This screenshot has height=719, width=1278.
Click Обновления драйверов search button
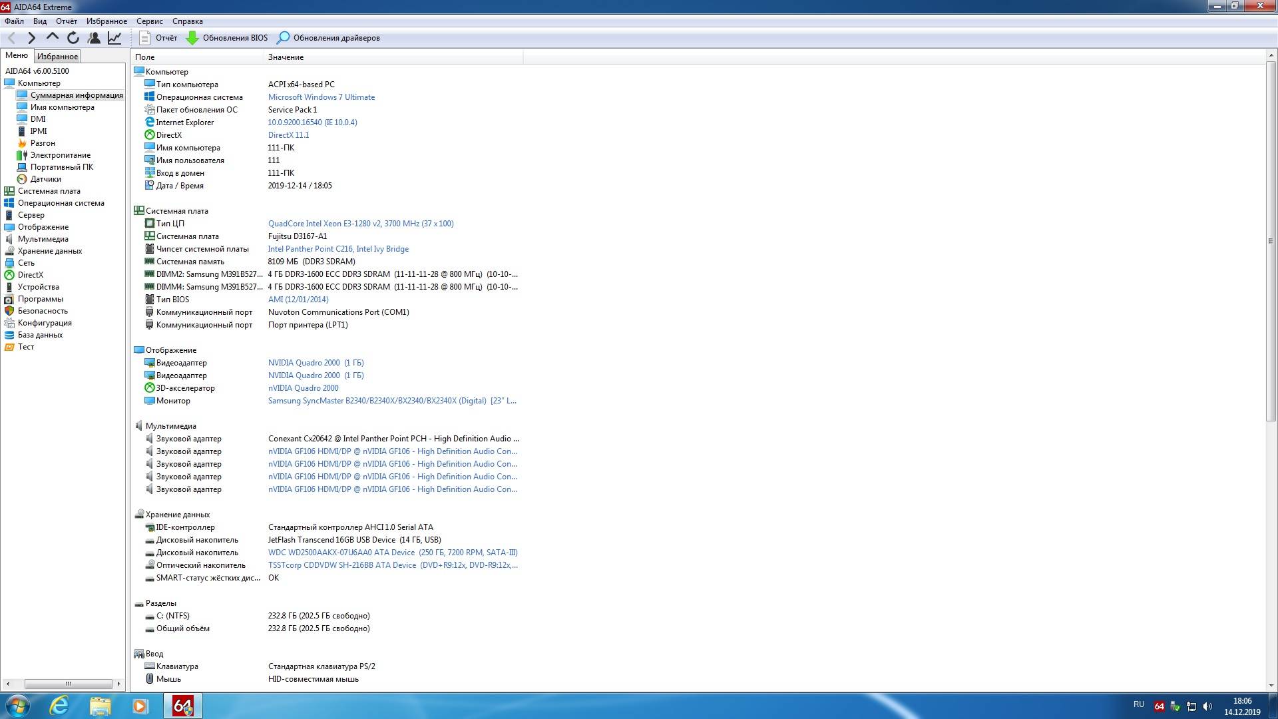pyautogui.click(x=329, y=38)
